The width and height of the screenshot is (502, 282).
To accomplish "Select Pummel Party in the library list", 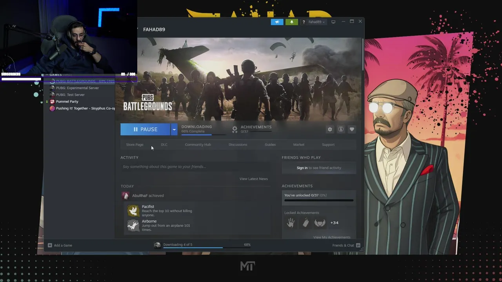I will click(x=67, y=101).
